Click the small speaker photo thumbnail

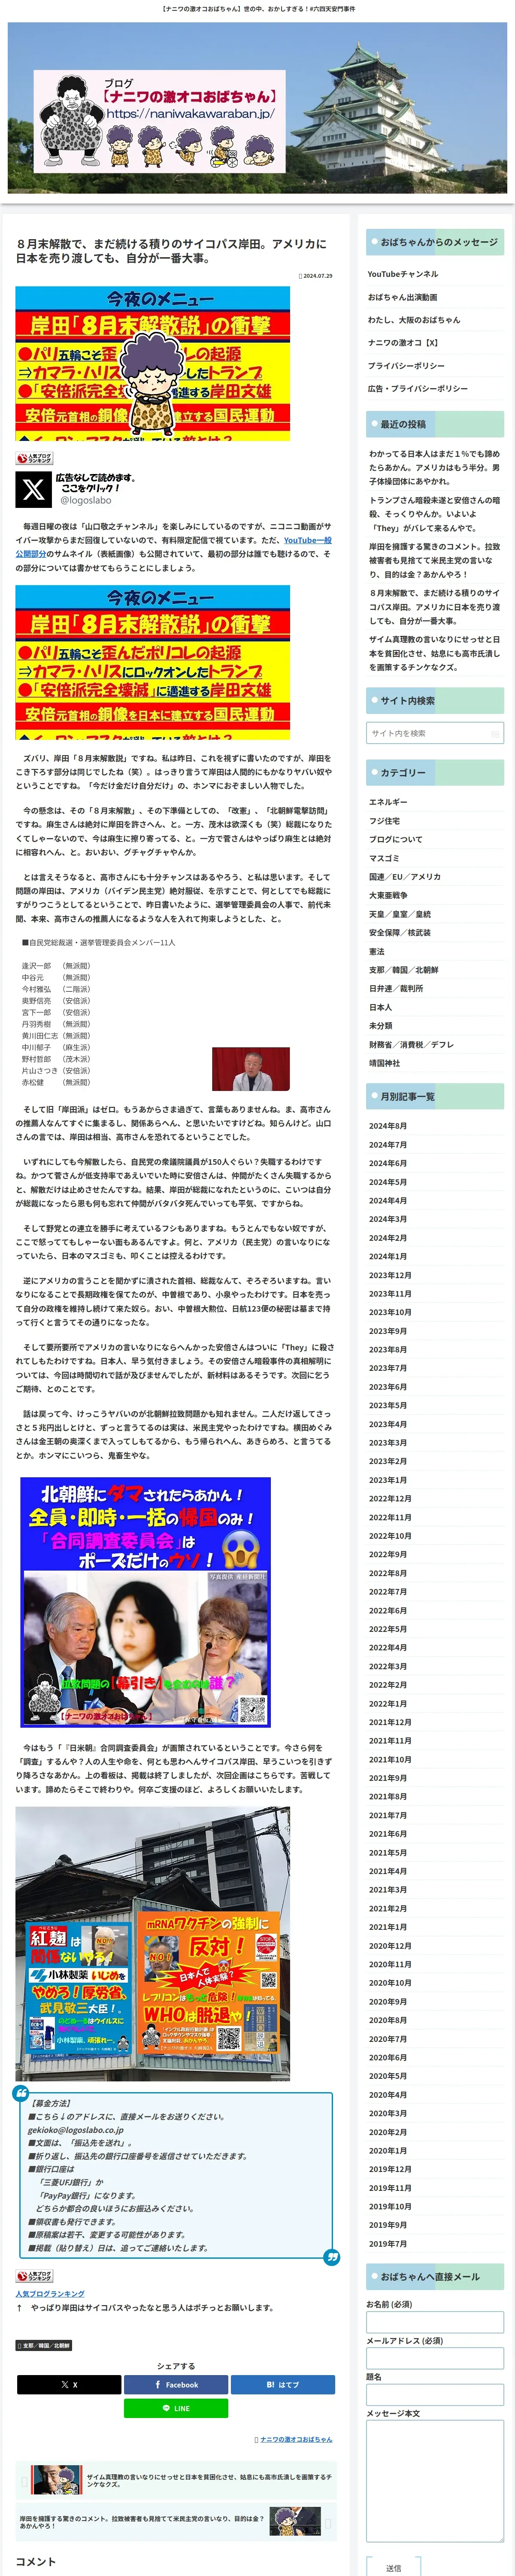pyautogui.click(x=251, y=1068)
